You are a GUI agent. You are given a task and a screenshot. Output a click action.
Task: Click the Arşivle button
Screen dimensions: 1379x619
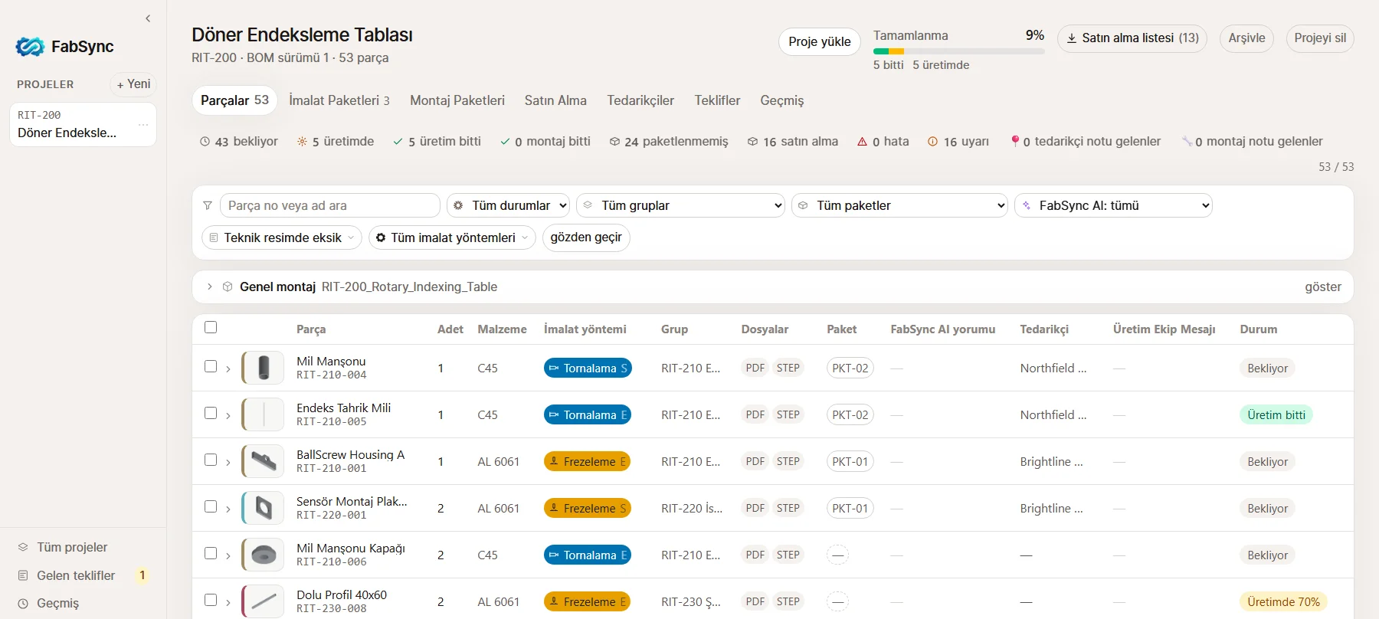click(1246, 38)
